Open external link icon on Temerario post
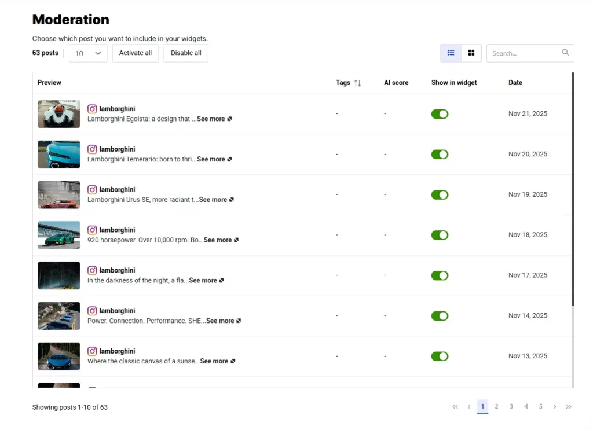This screenshot has width=593, height=430. tap(230, 159)
